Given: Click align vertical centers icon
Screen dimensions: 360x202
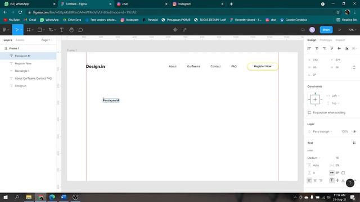Looking at the screenshot, I should pyautogui.click(x=339, y=48).
